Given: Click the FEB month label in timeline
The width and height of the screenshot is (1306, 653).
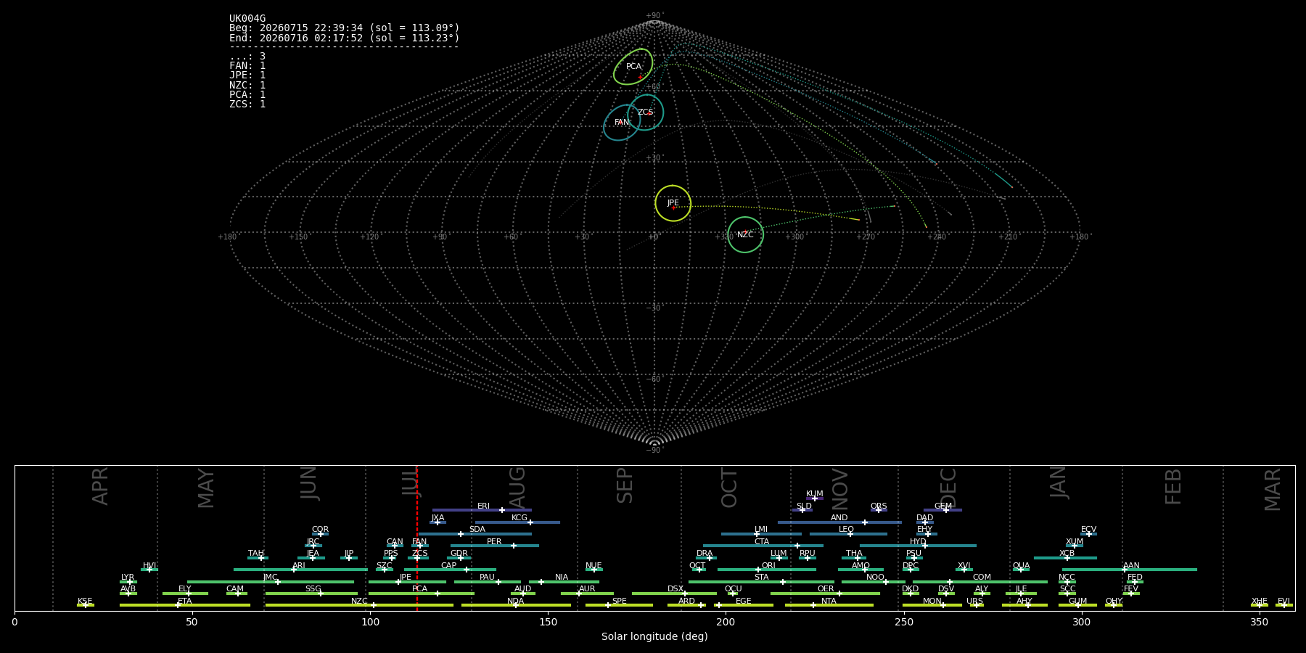Looking at the screenshot, I should (1173, 486).
